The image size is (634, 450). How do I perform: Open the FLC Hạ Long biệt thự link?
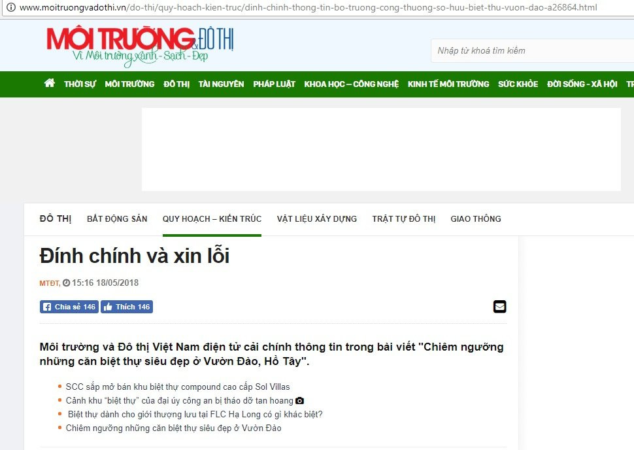[195, 415]
